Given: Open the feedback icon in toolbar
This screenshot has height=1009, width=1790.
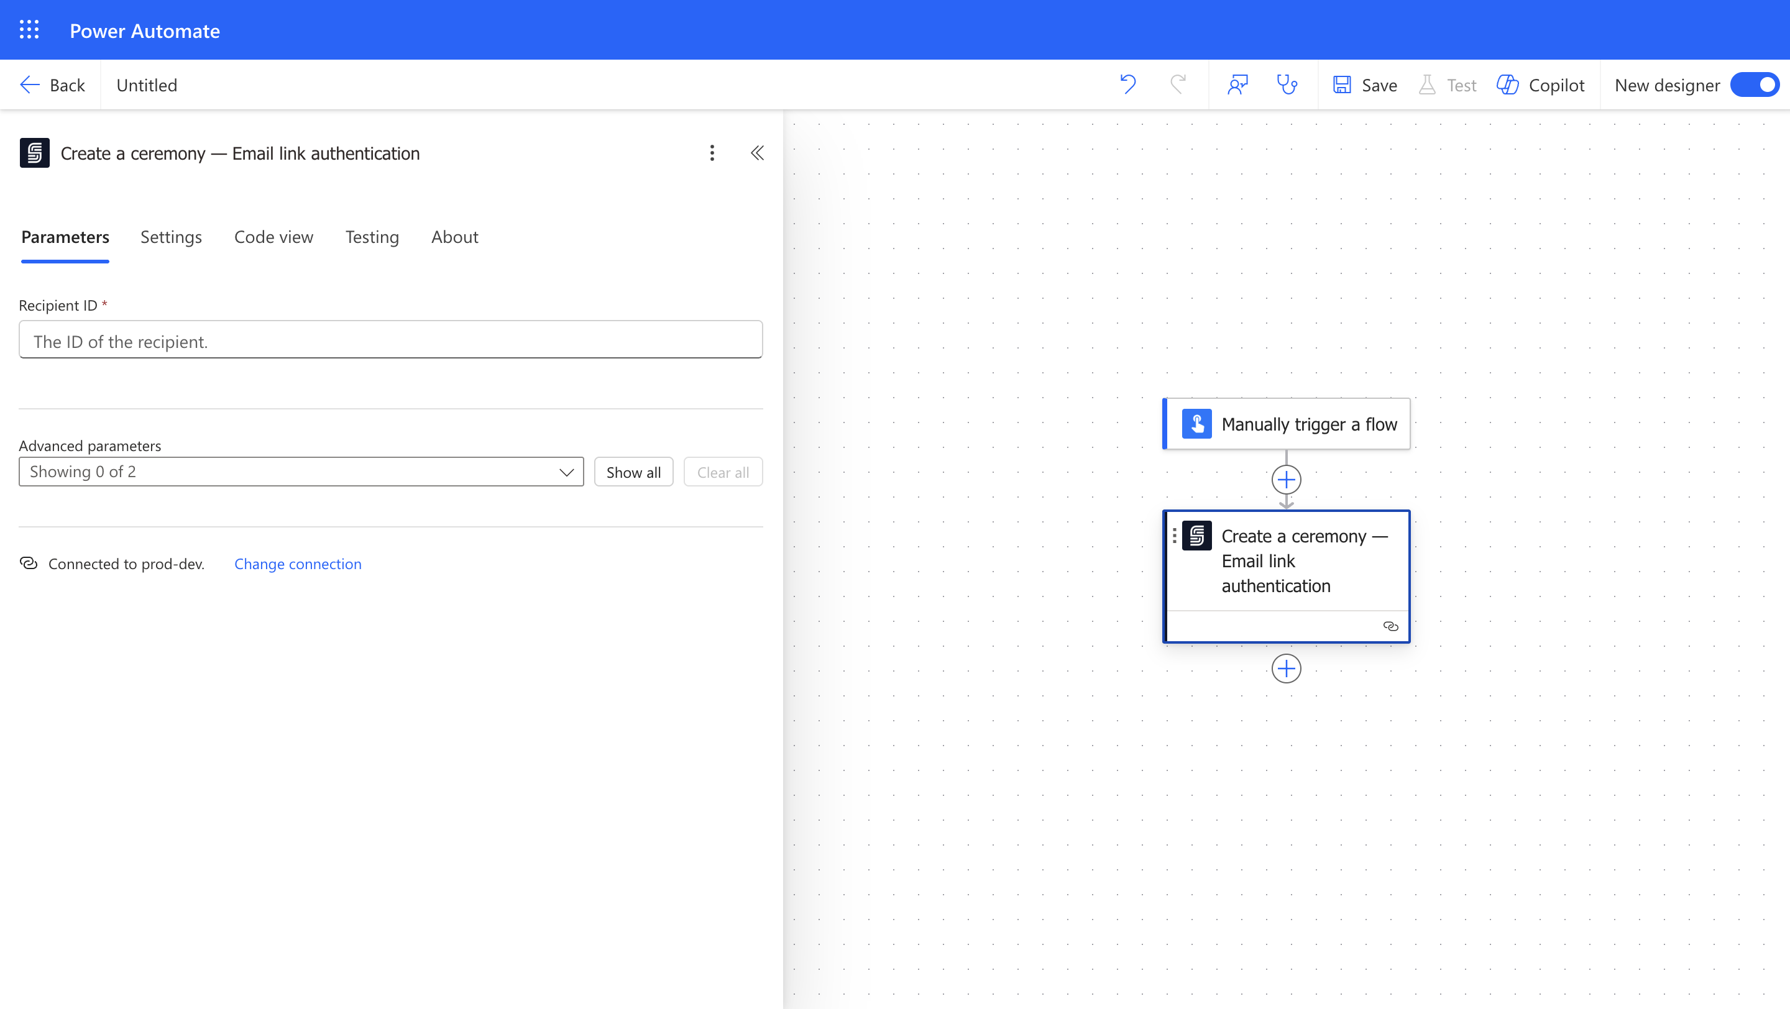Looking at the screenshot, I should tap(1237, 84).
